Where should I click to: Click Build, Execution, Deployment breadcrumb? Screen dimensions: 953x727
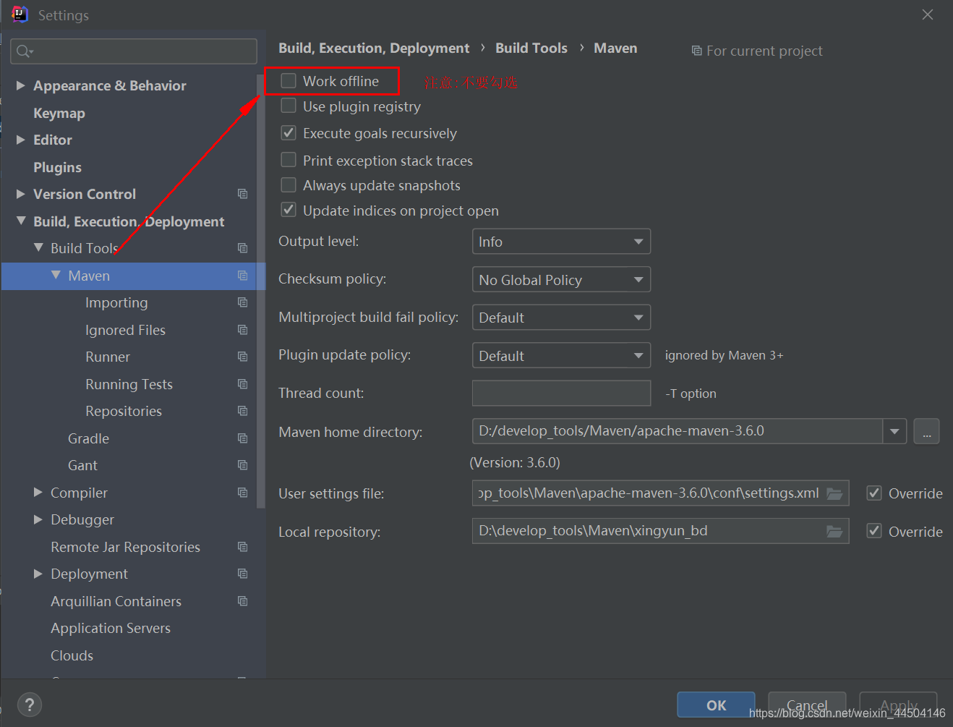coord(374,48)
